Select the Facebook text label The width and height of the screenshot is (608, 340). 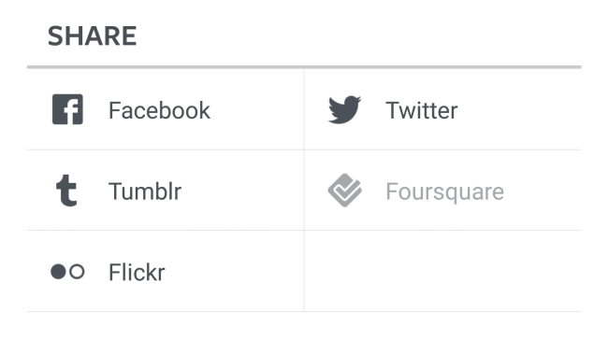point(159,110)
